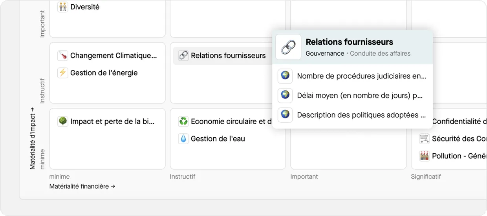Viewport: 487px width, 216px height.
Task: Click the Gouvernance category link in popup
Action: 325,54
